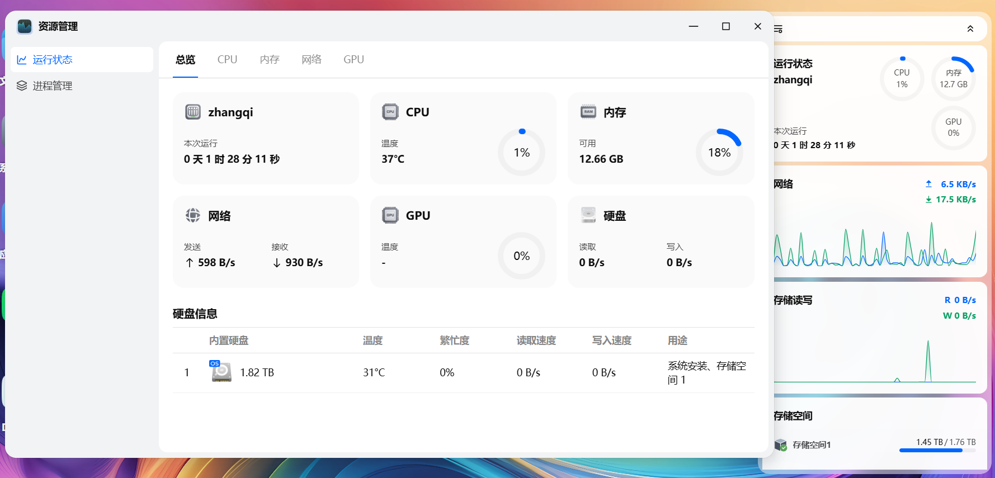The width and height of the screenshot is (995, 478).
Task: Click the 内置硬盘 column header
Action: click(229, 340)
